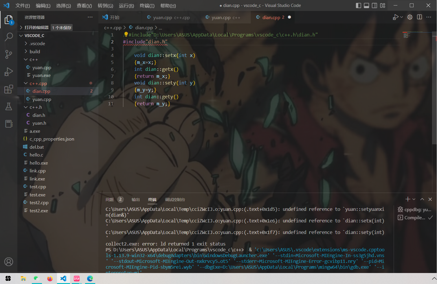The image size is (437, 284).
Task: Click the gear settings icon in editor toolbar
Action: (x=410, y=17)
